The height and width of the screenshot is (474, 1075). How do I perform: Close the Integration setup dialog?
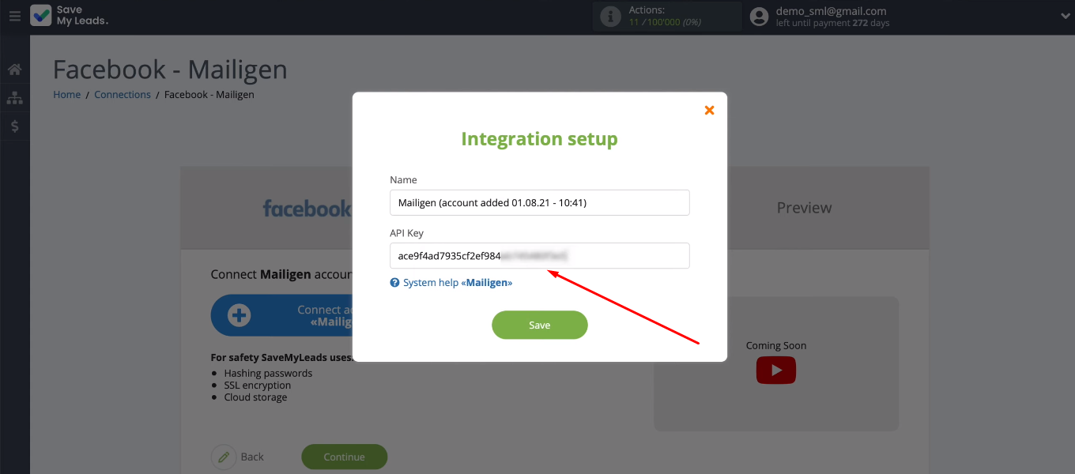[x=709, y=110]
